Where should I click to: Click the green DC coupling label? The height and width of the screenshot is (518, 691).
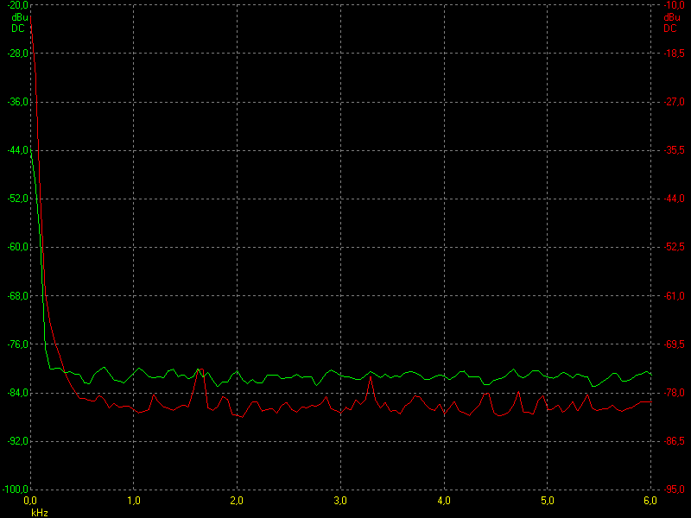click(18, 28)
